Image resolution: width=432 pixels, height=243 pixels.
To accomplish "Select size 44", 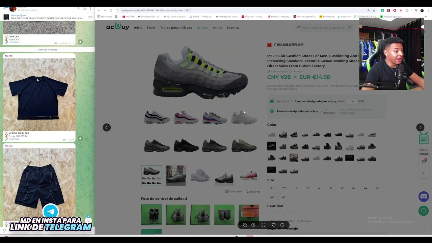I will (x=366, y=188).
